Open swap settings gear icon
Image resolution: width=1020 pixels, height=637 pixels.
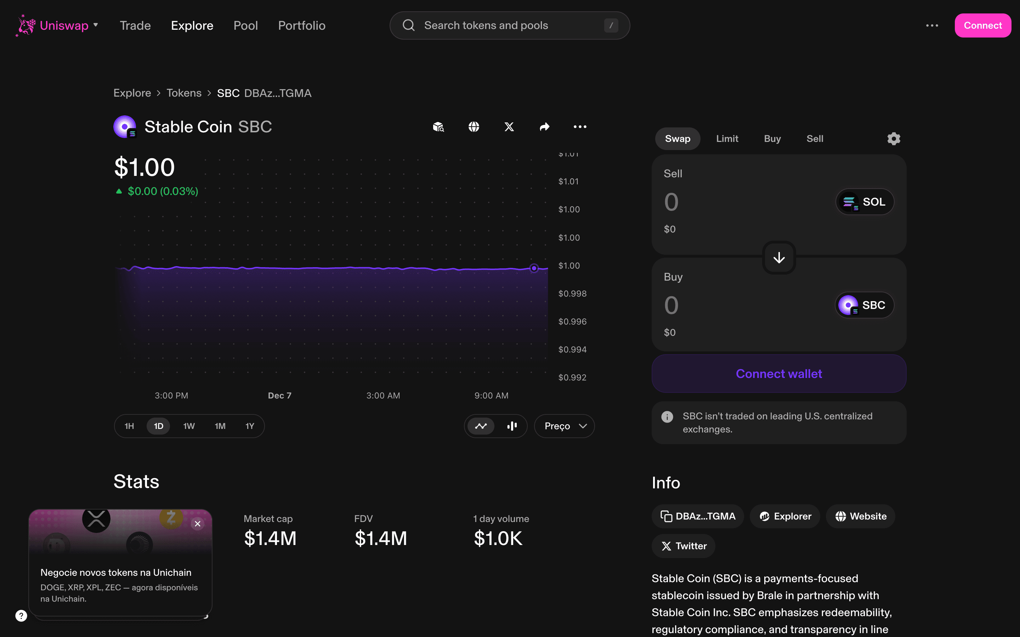(894, 139)
